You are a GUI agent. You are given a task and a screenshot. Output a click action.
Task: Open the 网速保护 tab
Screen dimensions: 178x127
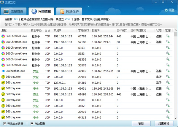pos(69,11)
